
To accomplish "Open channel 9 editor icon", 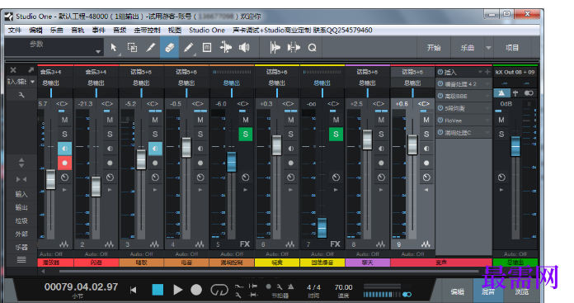I will point(426,244).
